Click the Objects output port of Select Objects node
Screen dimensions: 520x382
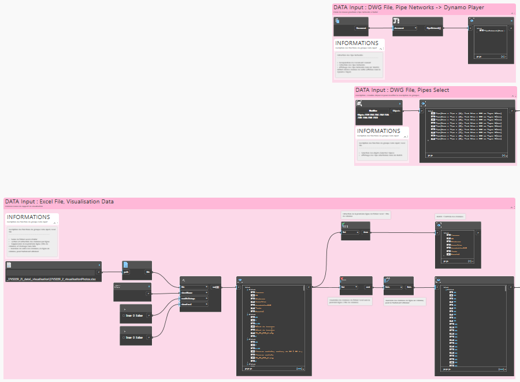coord(396,111)
